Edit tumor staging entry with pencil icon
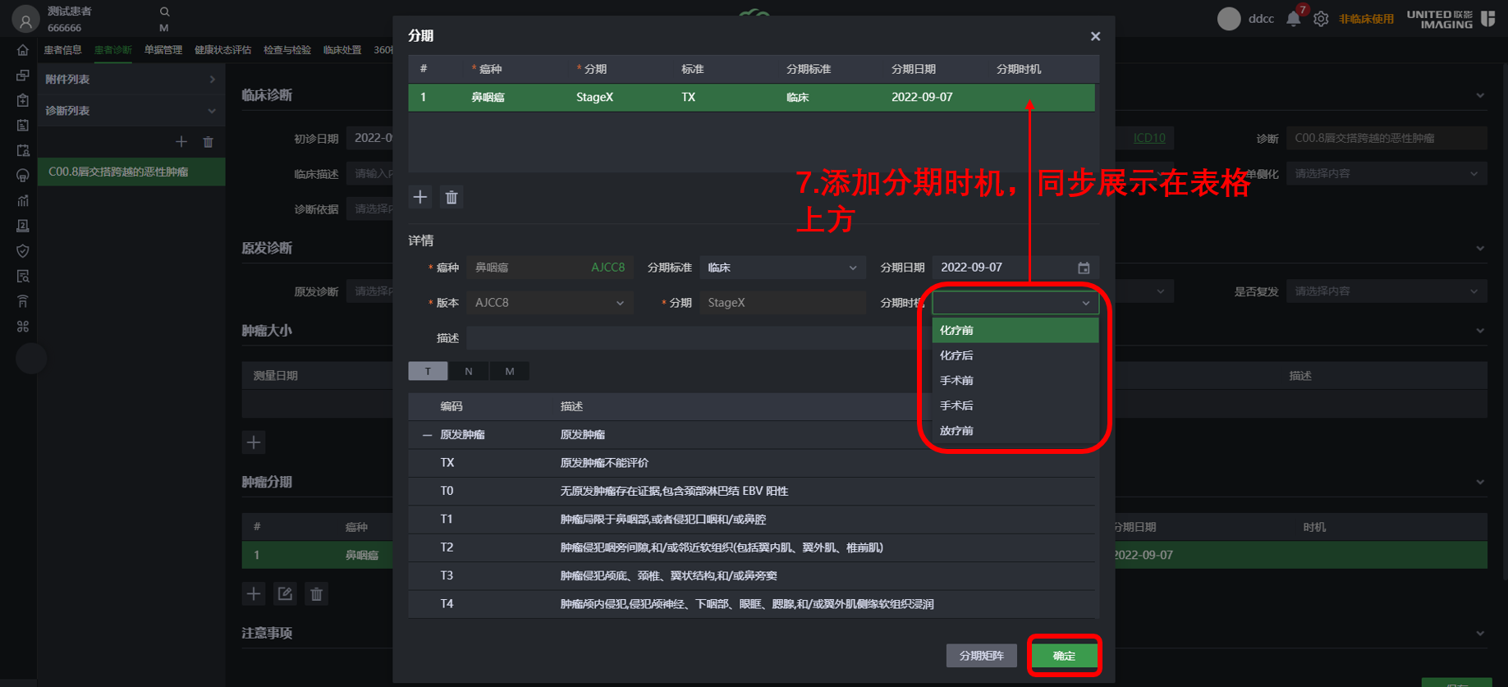This screenshot has height=687, width=1508. pos(285,593)
